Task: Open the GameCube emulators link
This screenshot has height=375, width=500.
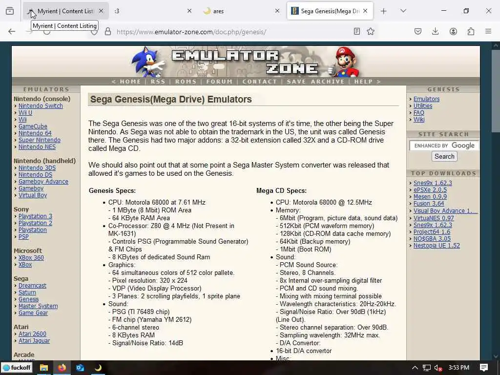Action: (x=33, y=126)
